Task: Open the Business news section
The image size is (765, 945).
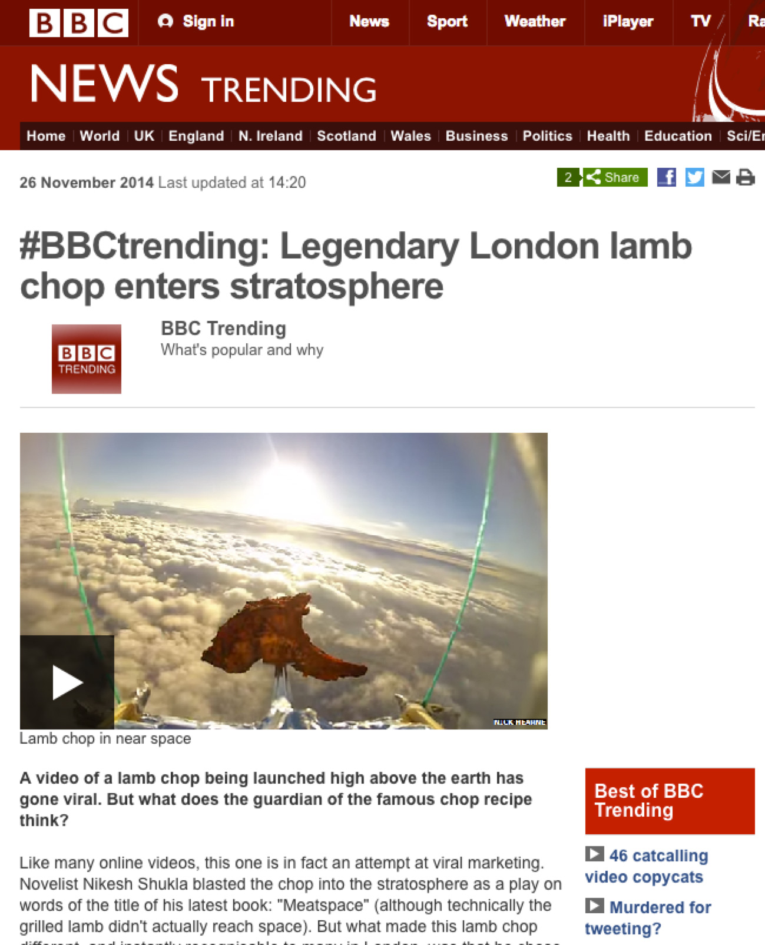Action: 476,136
